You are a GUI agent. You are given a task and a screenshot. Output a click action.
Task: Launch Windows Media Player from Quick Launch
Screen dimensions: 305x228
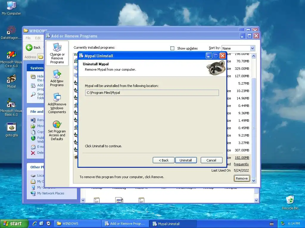coord(49,224)
